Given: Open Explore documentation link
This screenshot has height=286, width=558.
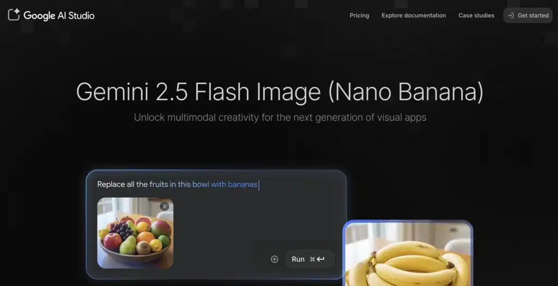Looking at the screenshot, I should tap(414, 16).
